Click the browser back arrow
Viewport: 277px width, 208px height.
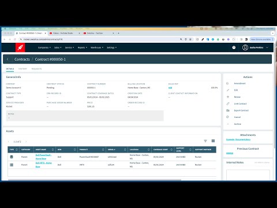pyautogui.click(x=5, y=39)
